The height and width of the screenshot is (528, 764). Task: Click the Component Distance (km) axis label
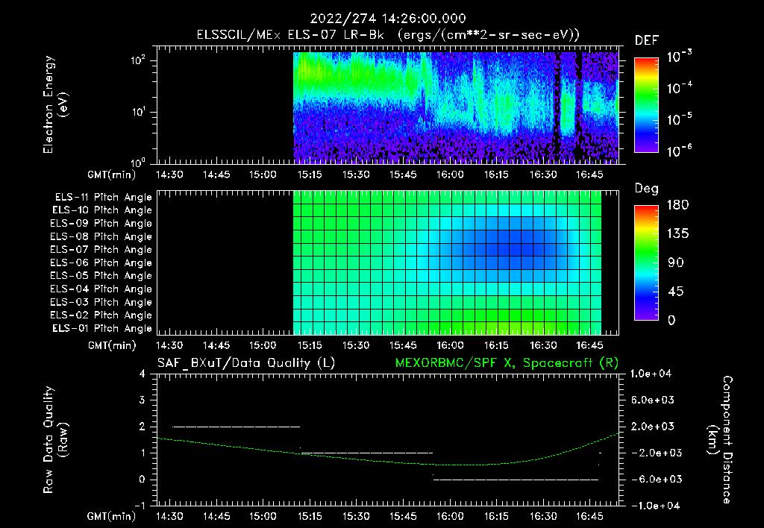(x=720, y=440)
